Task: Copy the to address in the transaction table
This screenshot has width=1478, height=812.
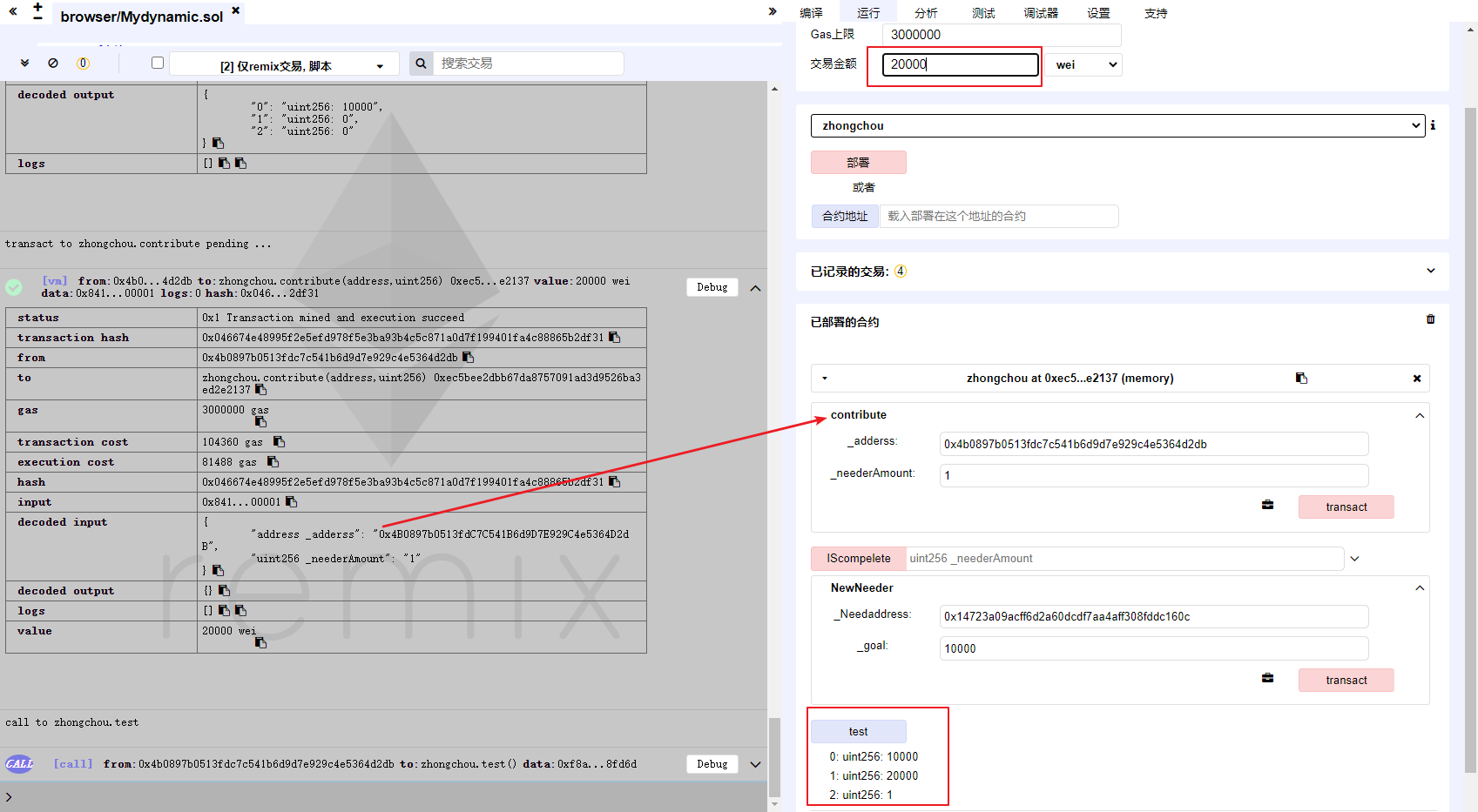Action: coord(260,390)
